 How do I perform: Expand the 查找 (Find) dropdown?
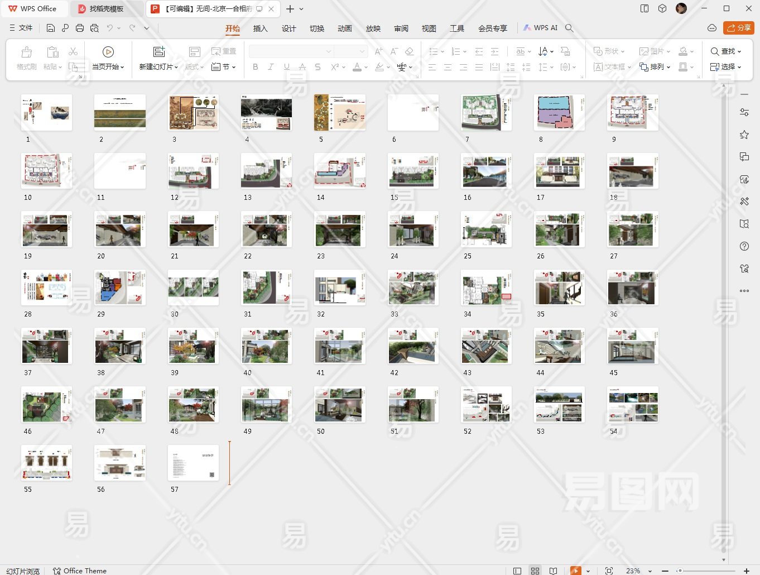pos(739,51)
